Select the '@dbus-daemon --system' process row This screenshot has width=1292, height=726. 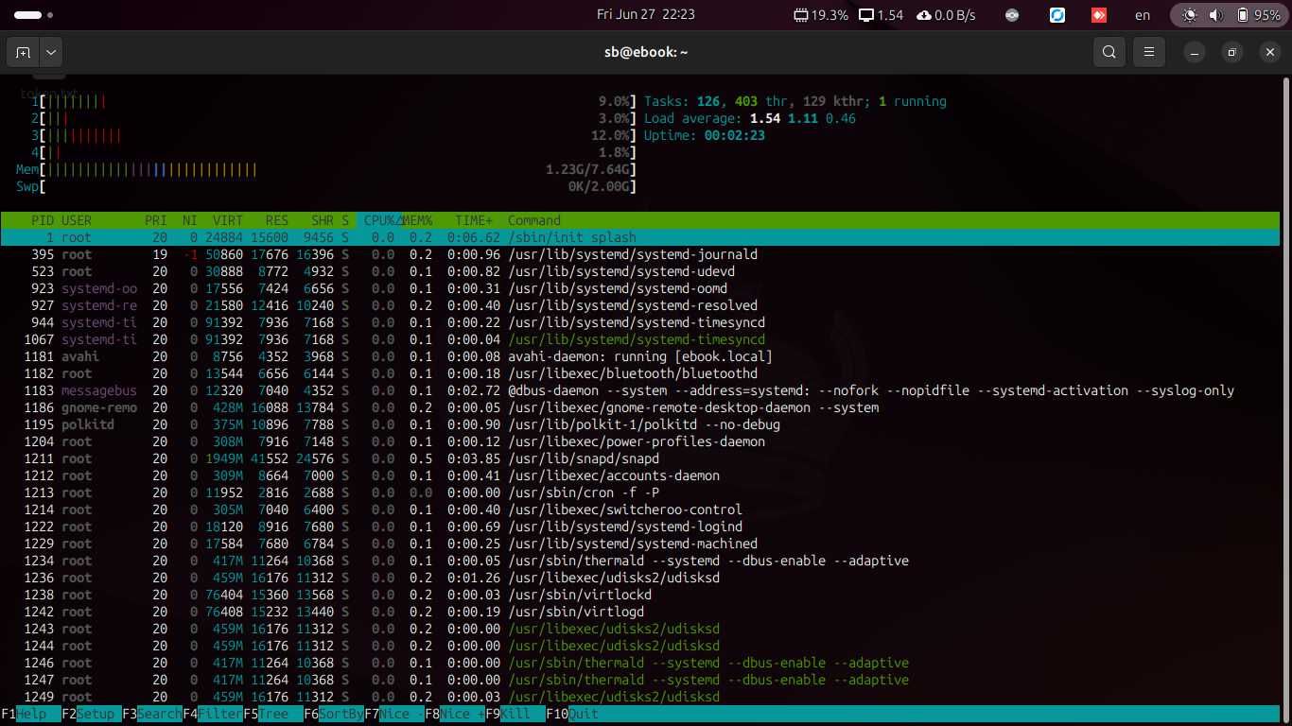(x=640, y=390)
